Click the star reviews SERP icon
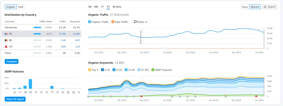This screenshot has width=283, height=106. [x=25, y=92]
